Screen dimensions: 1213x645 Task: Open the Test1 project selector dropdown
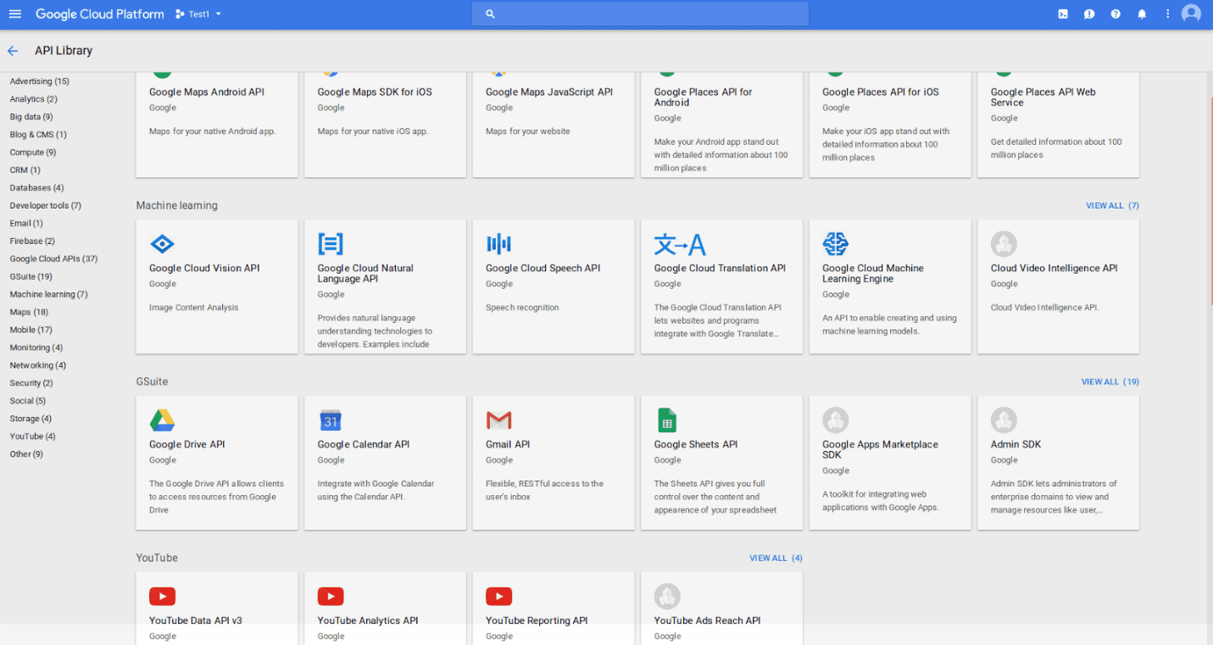tap(198, 14)
